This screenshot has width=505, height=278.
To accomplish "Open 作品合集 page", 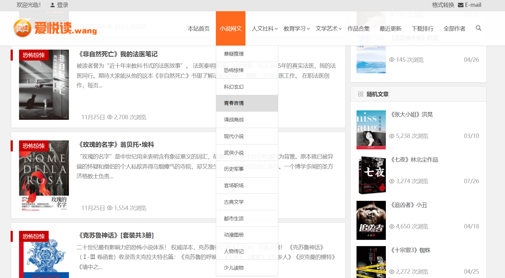I will point(358,28).
